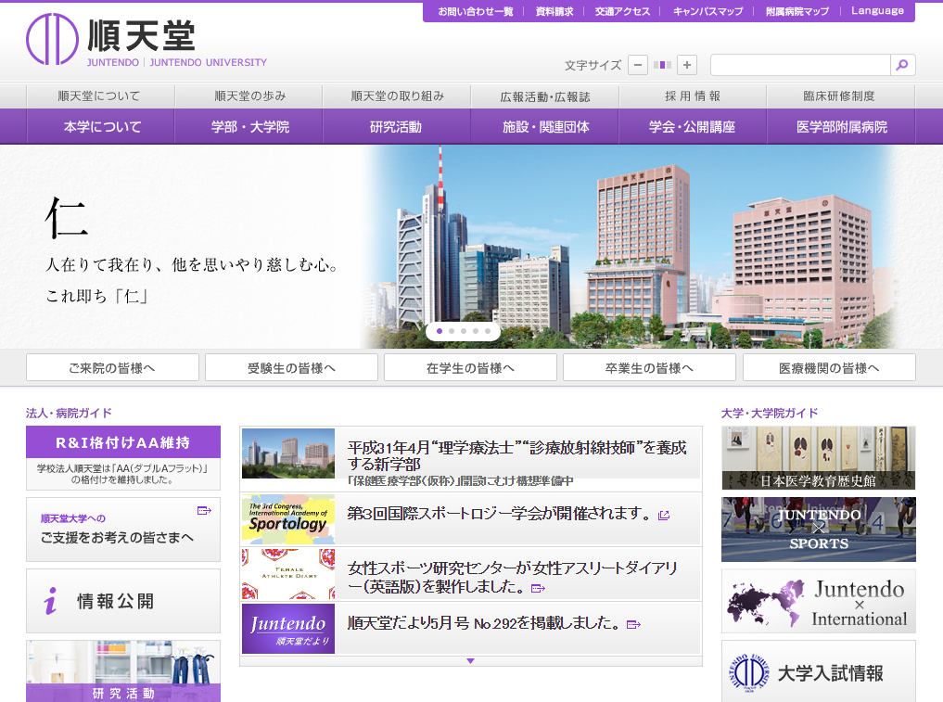
Task: Expand news list with down triangle
Action: tap(470, 661)
